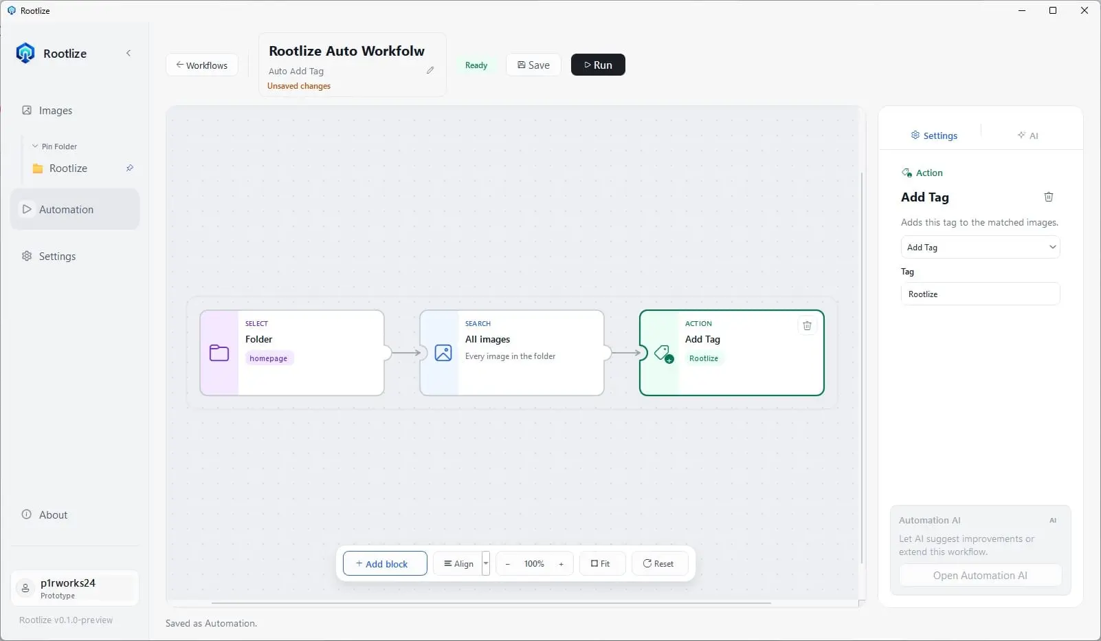Click Add block button
This screenshot has width=1101, height=641.
tap(385, 564)
